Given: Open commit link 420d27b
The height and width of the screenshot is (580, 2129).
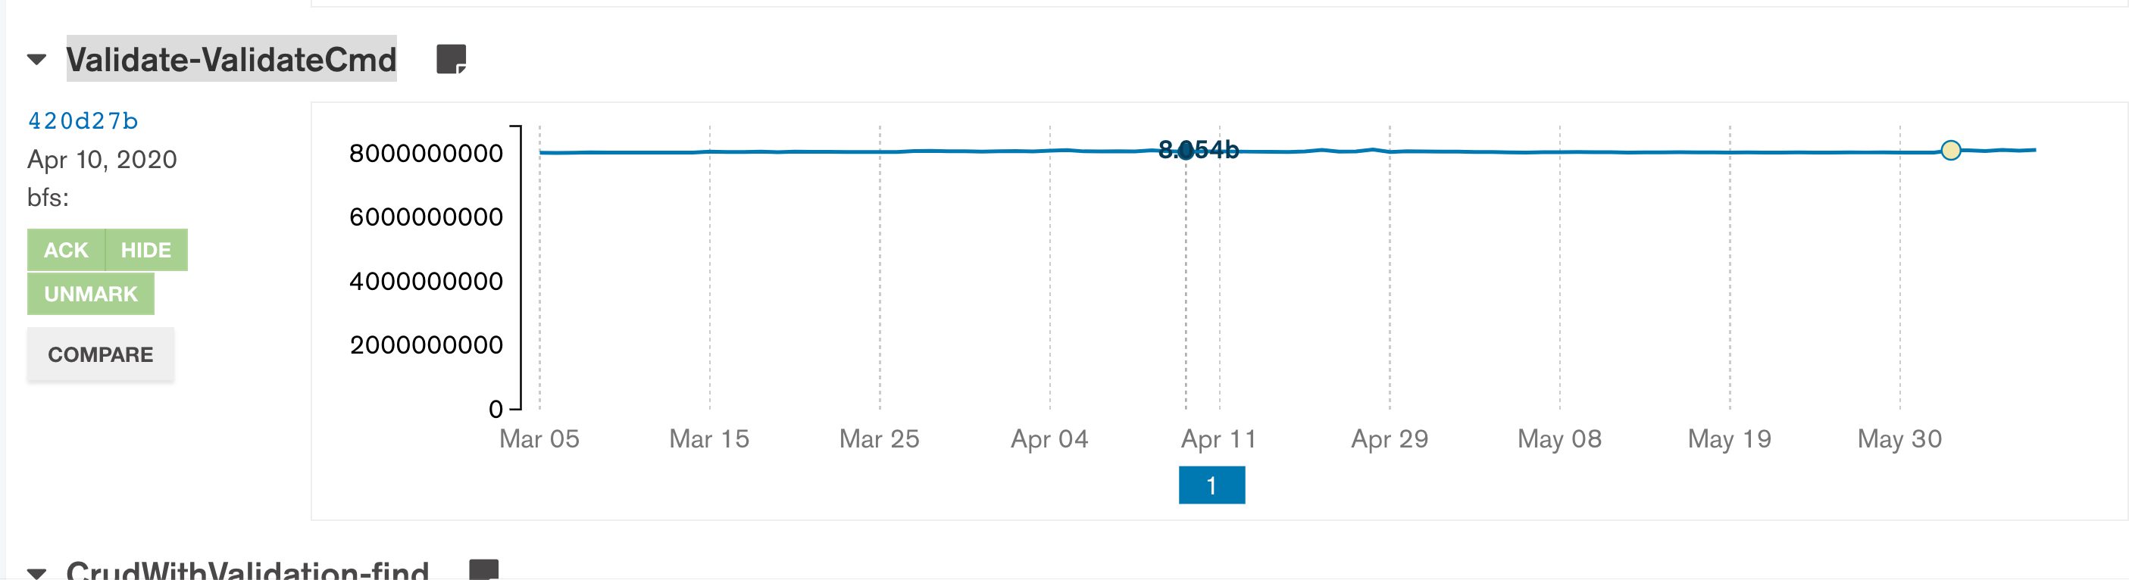Looking at the screenshot, I should [83, 120].
